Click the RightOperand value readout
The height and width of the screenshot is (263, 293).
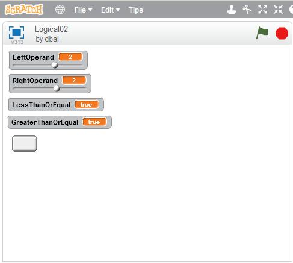click(x=74, y=81)
